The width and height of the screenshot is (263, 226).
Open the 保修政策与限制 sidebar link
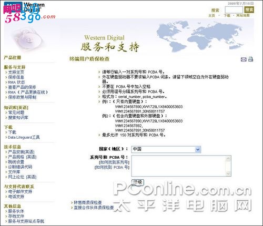(x=22, y=97)
